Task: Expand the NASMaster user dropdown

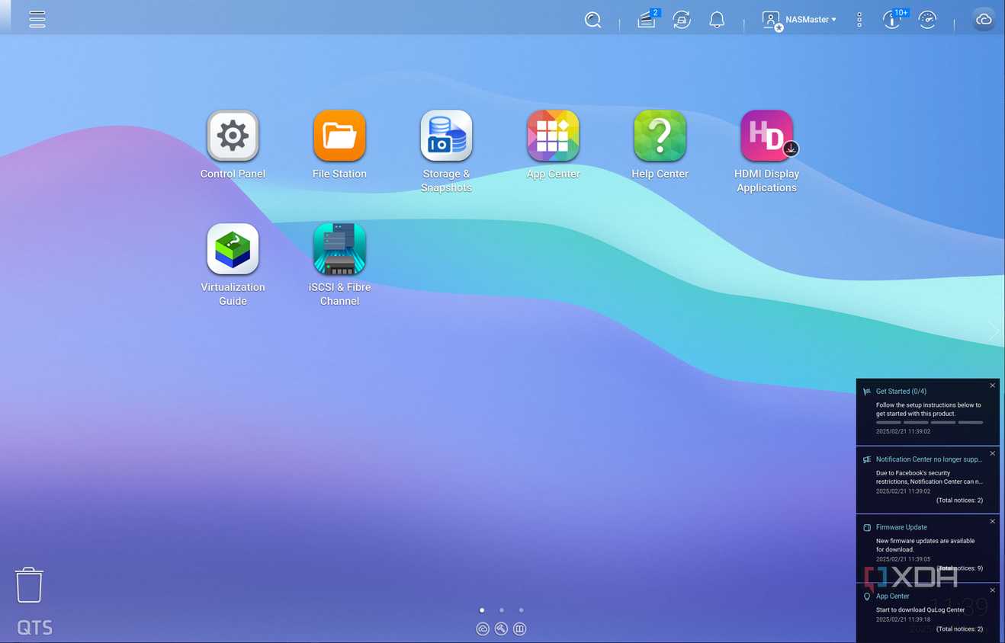Action: point(811,20)
